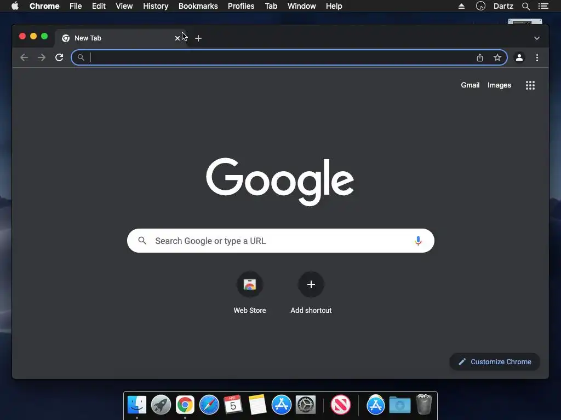Select the New Tab tab
The image size is (561, 420).
click(120, 38)
